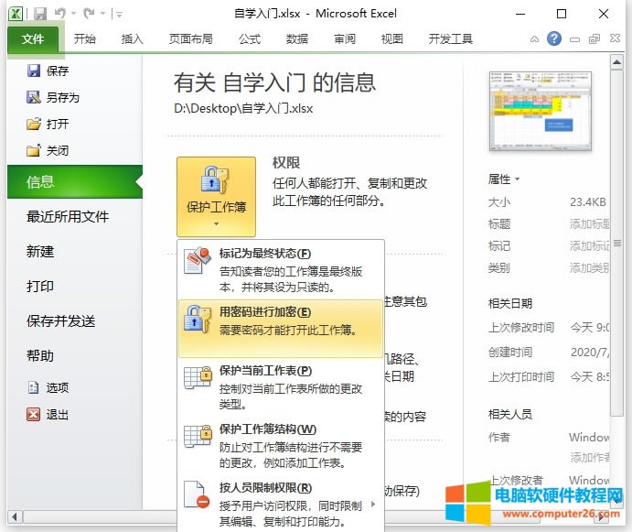The image size is (632, 532).
Task: Click the workbook close X icon in ribbon
Action: coord(615,38)
